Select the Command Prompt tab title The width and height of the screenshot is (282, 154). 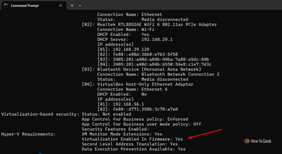pyautogui.click(x=25, y=5)
